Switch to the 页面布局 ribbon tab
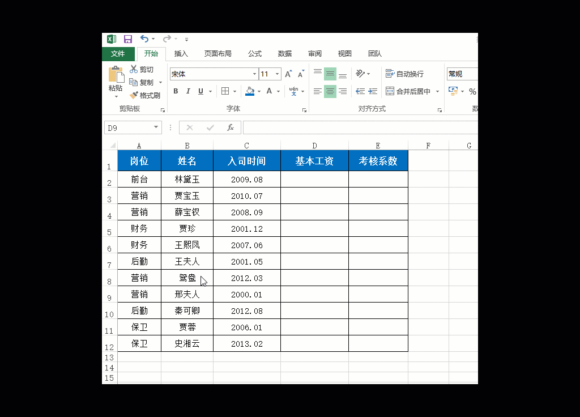The width and height of the screenshot is (580, 417). pos(218,54)
